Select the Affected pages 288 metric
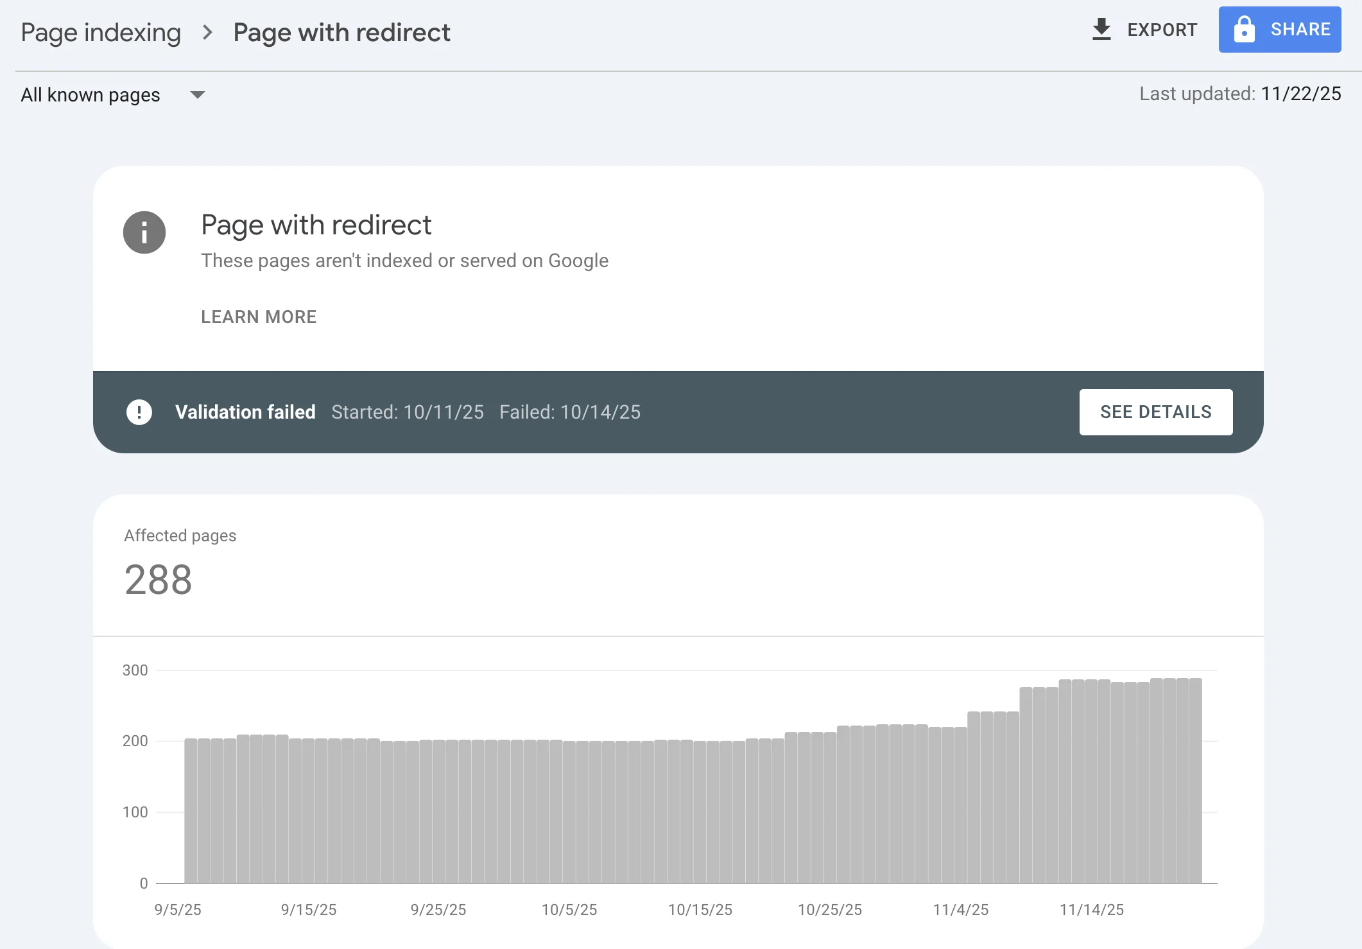1362x949 pixels. [158, 579]
